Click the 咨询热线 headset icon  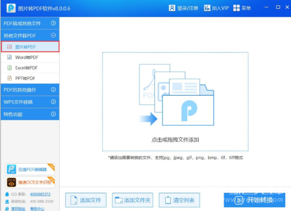pyautogui.click(x=7, y=201)
